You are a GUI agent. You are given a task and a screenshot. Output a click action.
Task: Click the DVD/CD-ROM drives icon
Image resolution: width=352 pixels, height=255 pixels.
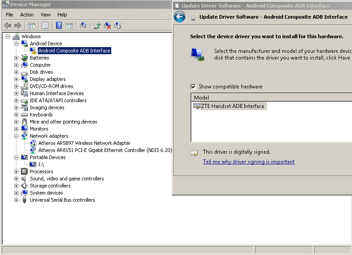point(24,86)
